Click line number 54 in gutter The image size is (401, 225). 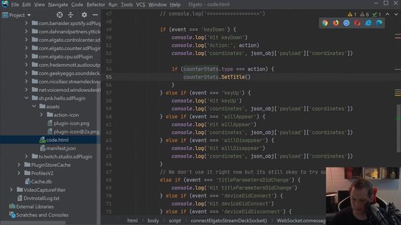click(x=108, y=69)
